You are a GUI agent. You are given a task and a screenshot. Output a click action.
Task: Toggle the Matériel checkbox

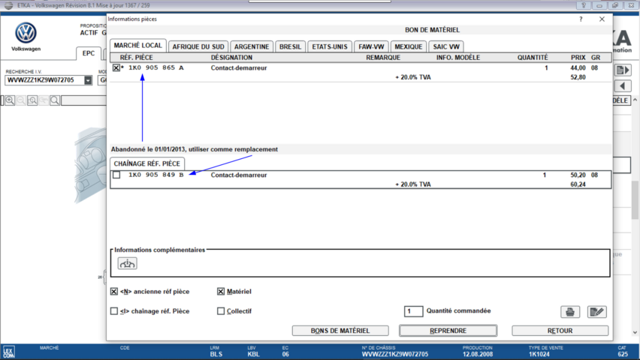pos(221,292)
